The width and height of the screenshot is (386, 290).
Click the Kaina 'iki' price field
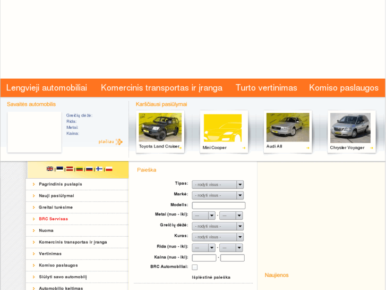coord(233,258)
